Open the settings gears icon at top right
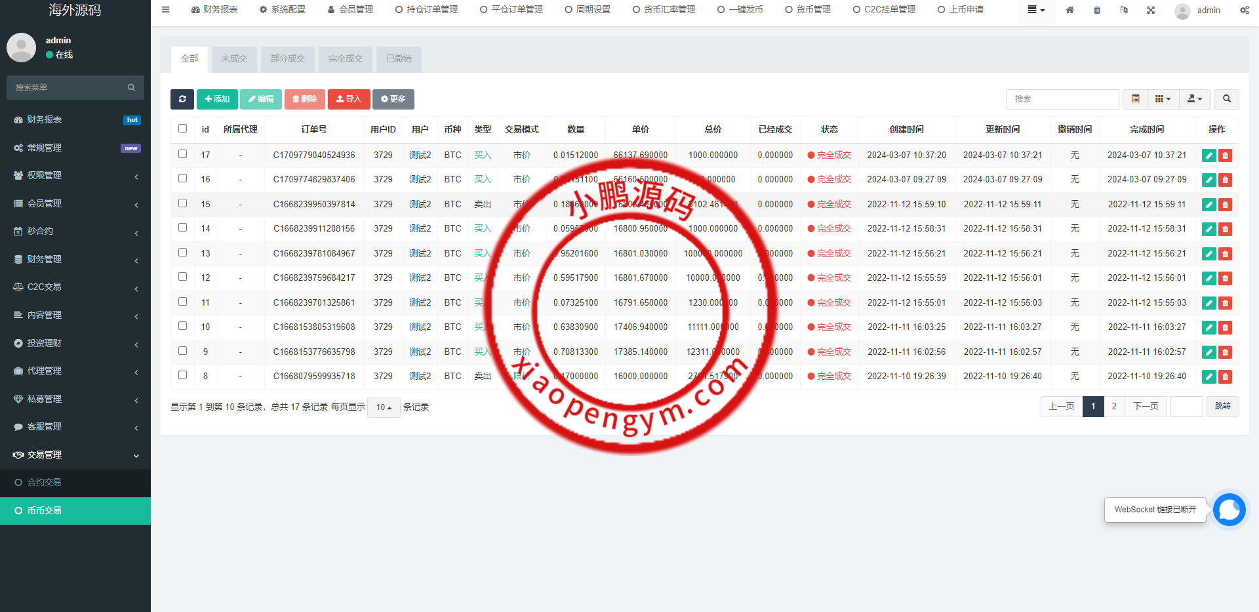This screenshot has height=612, width=1259. pyautogui.click(x=1245, y=10)
